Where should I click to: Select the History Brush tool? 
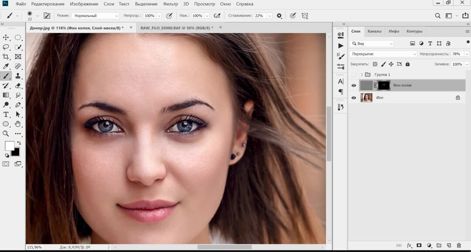[6, 85]
